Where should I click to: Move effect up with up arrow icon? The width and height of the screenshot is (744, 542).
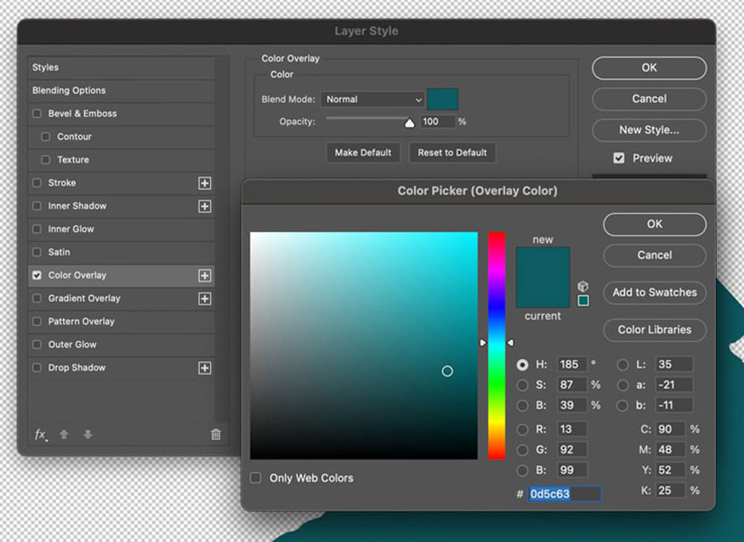point(64,434)
